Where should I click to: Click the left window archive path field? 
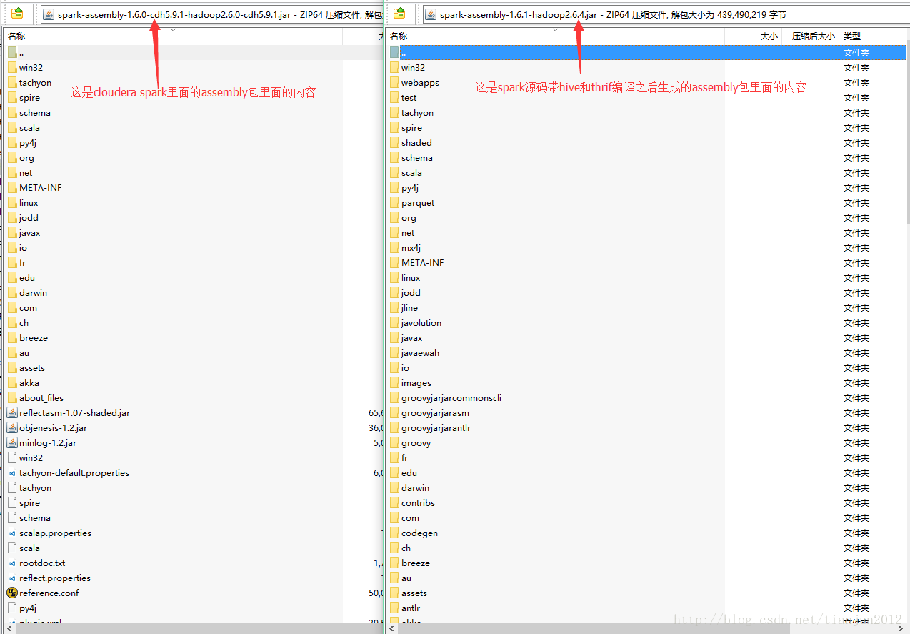click(212, 14)
